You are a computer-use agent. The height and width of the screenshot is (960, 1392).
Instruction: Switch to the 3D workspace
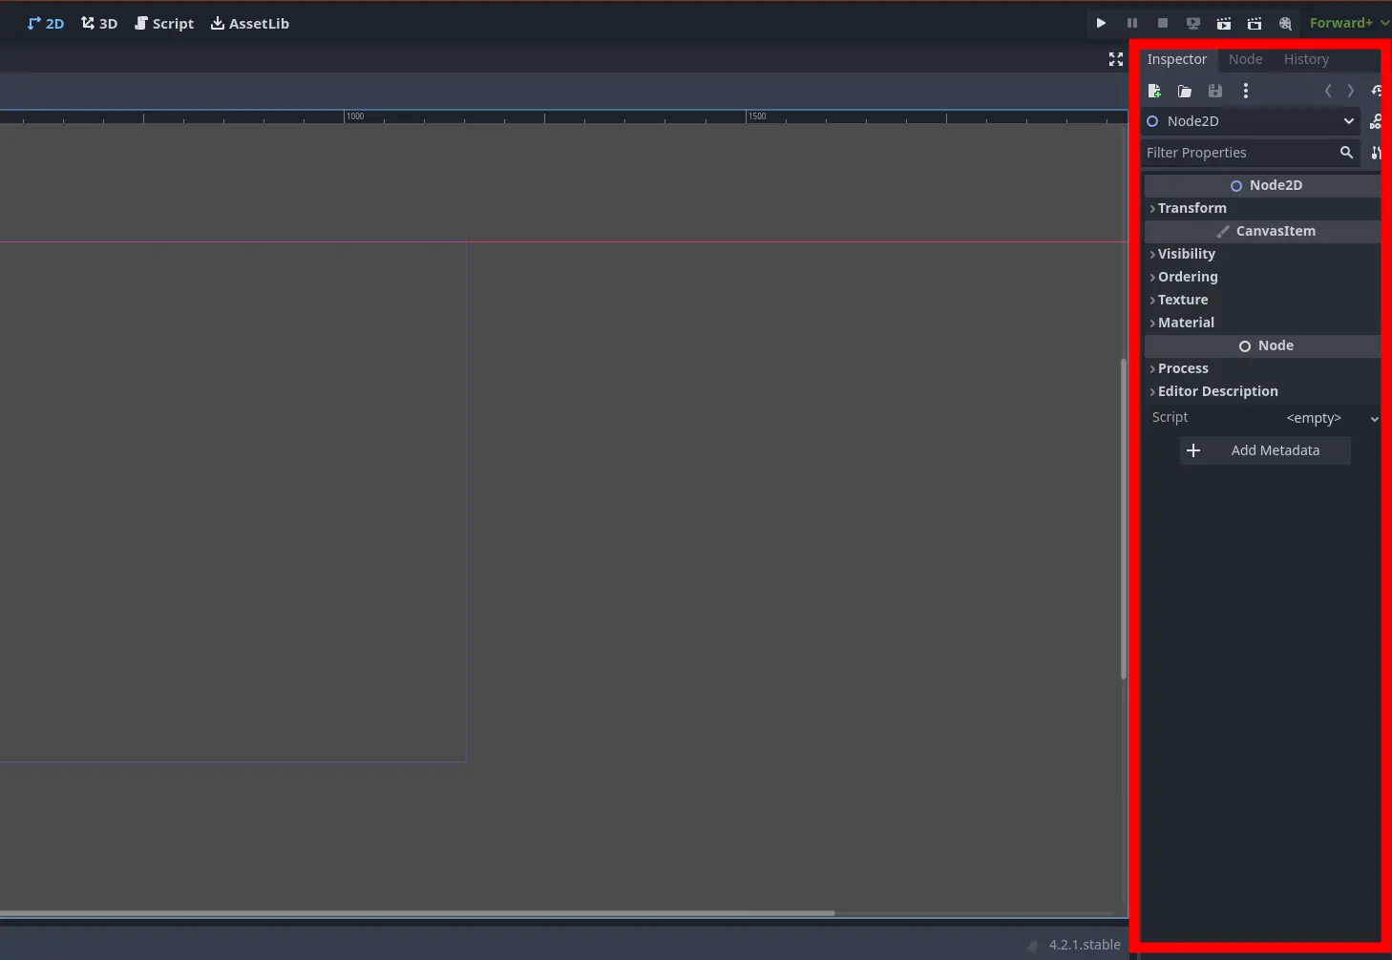click(x=99, y=23)
